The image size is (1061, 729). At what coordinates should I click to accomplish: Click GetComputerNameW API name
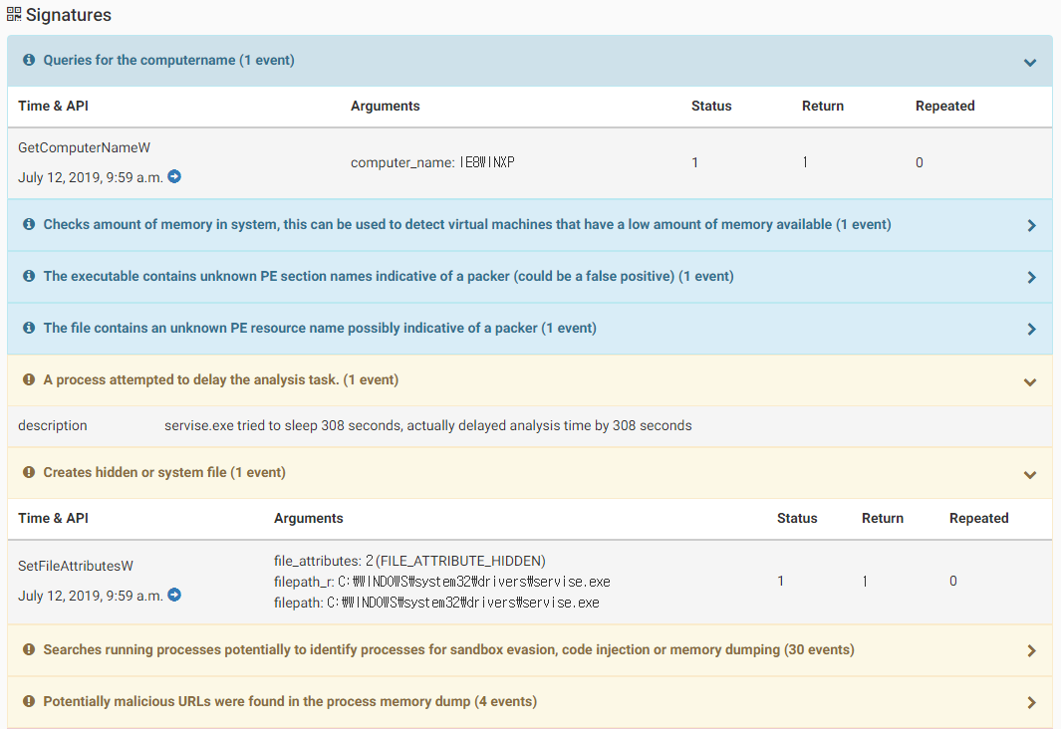pyautogui.click(x=84, y=147)
